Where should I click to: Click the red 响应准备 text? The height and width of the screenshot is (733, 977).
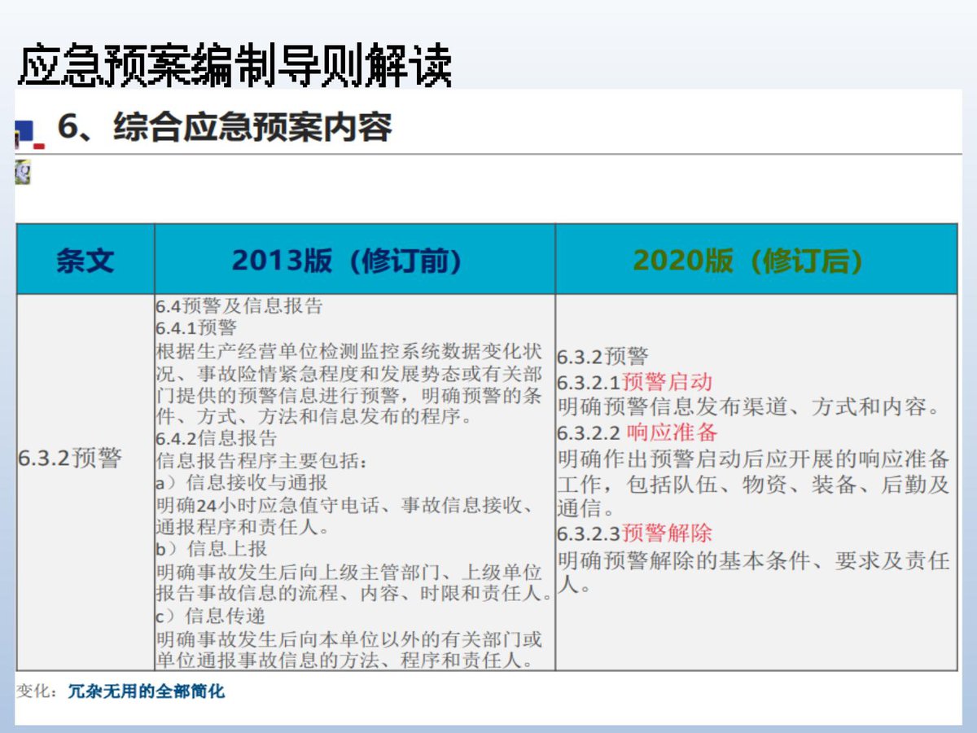pos(673,432)
